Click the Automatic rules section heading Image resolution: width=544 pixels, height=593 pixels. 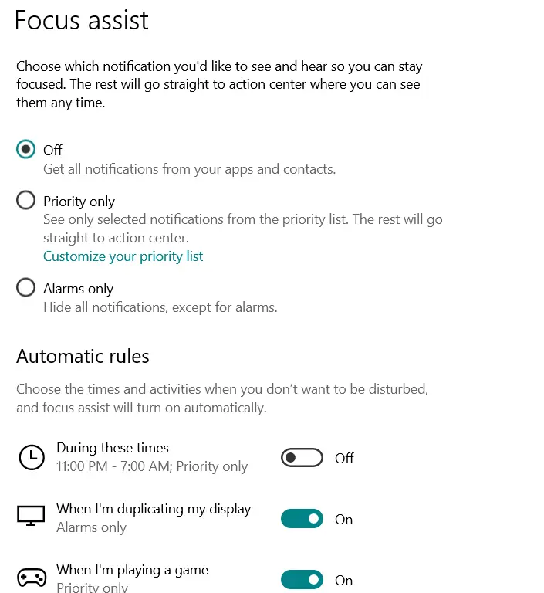pos(83,356)
